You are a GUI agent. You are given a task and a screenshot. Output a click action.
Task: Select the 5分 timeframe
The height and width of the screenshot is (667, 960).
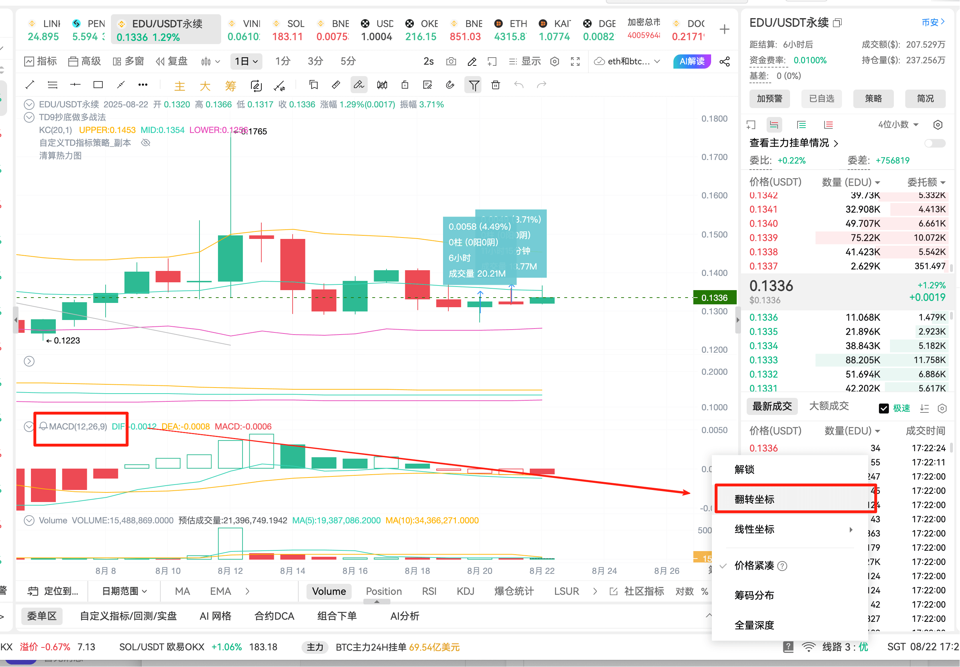coord(348,62)
